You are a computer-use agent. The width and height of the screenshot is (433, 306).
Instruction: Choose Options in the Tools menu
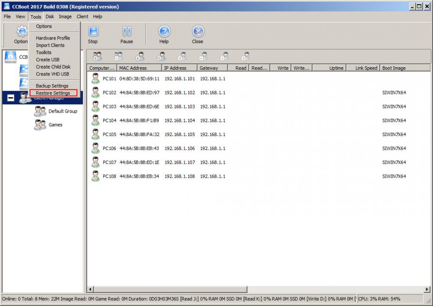[x=44, y=26]
